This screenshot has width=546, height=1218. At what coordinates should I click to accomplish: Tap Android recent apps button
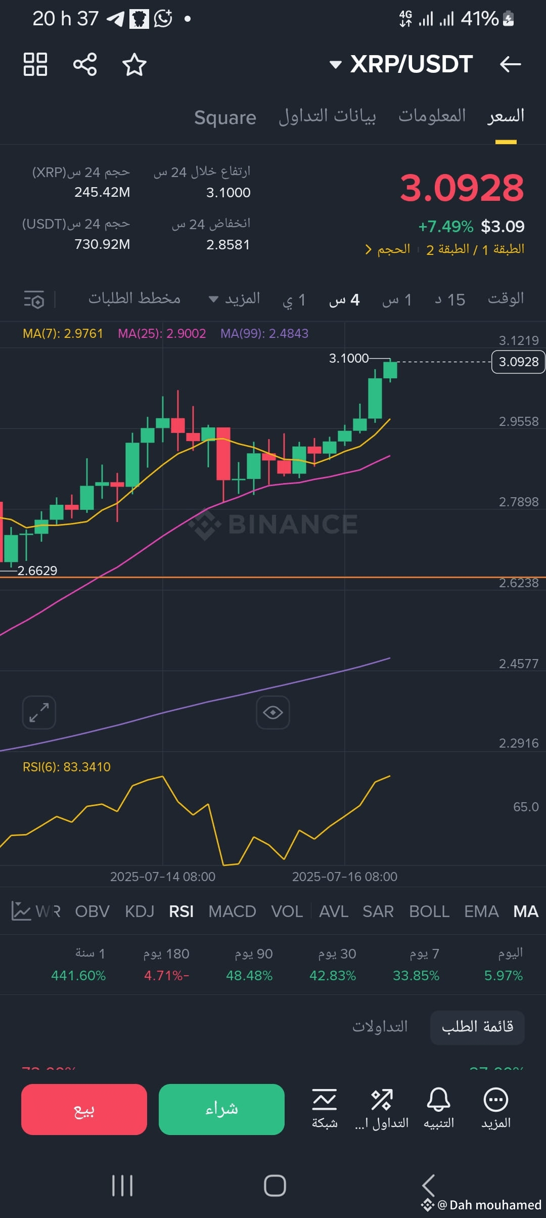[x=122, y=1186]
